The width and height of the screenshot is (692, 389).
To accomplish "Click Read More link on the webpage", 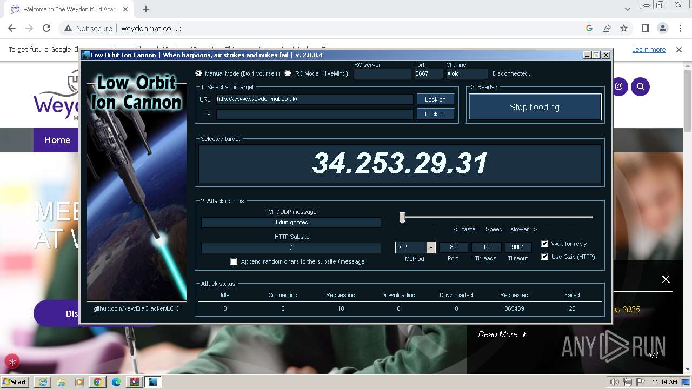I will click(x=502, y=334).
